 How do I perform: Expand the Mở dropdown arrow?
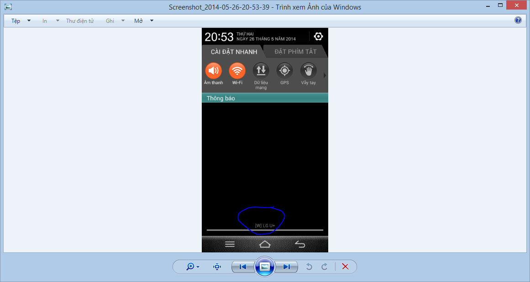(x=152, y=21)
